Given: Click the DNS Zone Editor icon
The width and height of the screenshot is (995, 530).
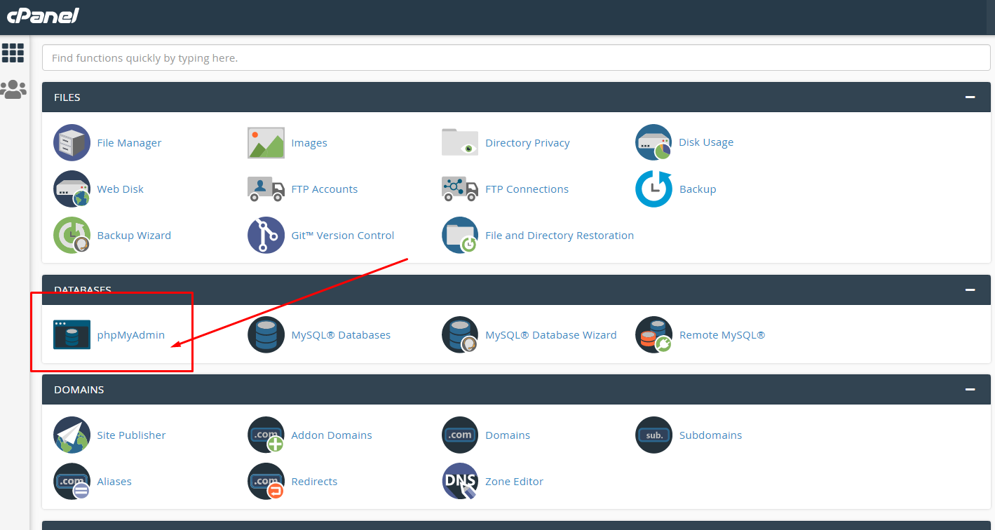Looking at the screenshot, I should point(460,482).
